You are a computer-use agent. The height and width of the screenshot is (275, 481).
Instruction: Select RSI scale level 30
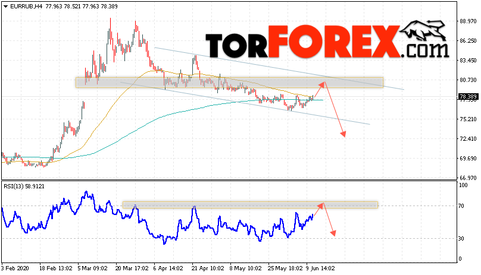461,239
